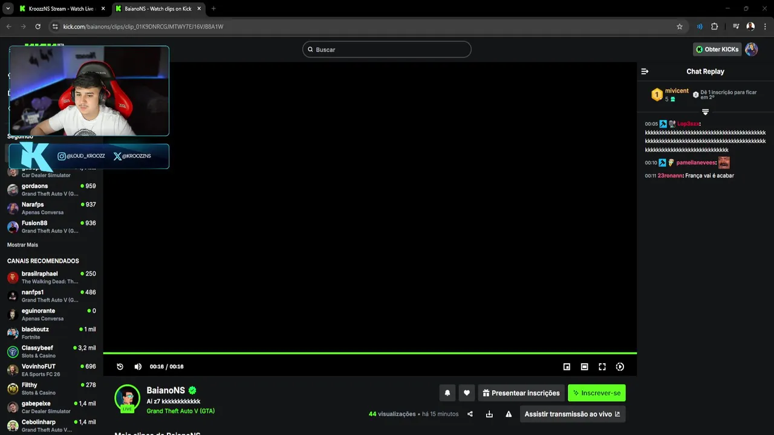
Task: Report the clip via warning icon
Action: 509,414
